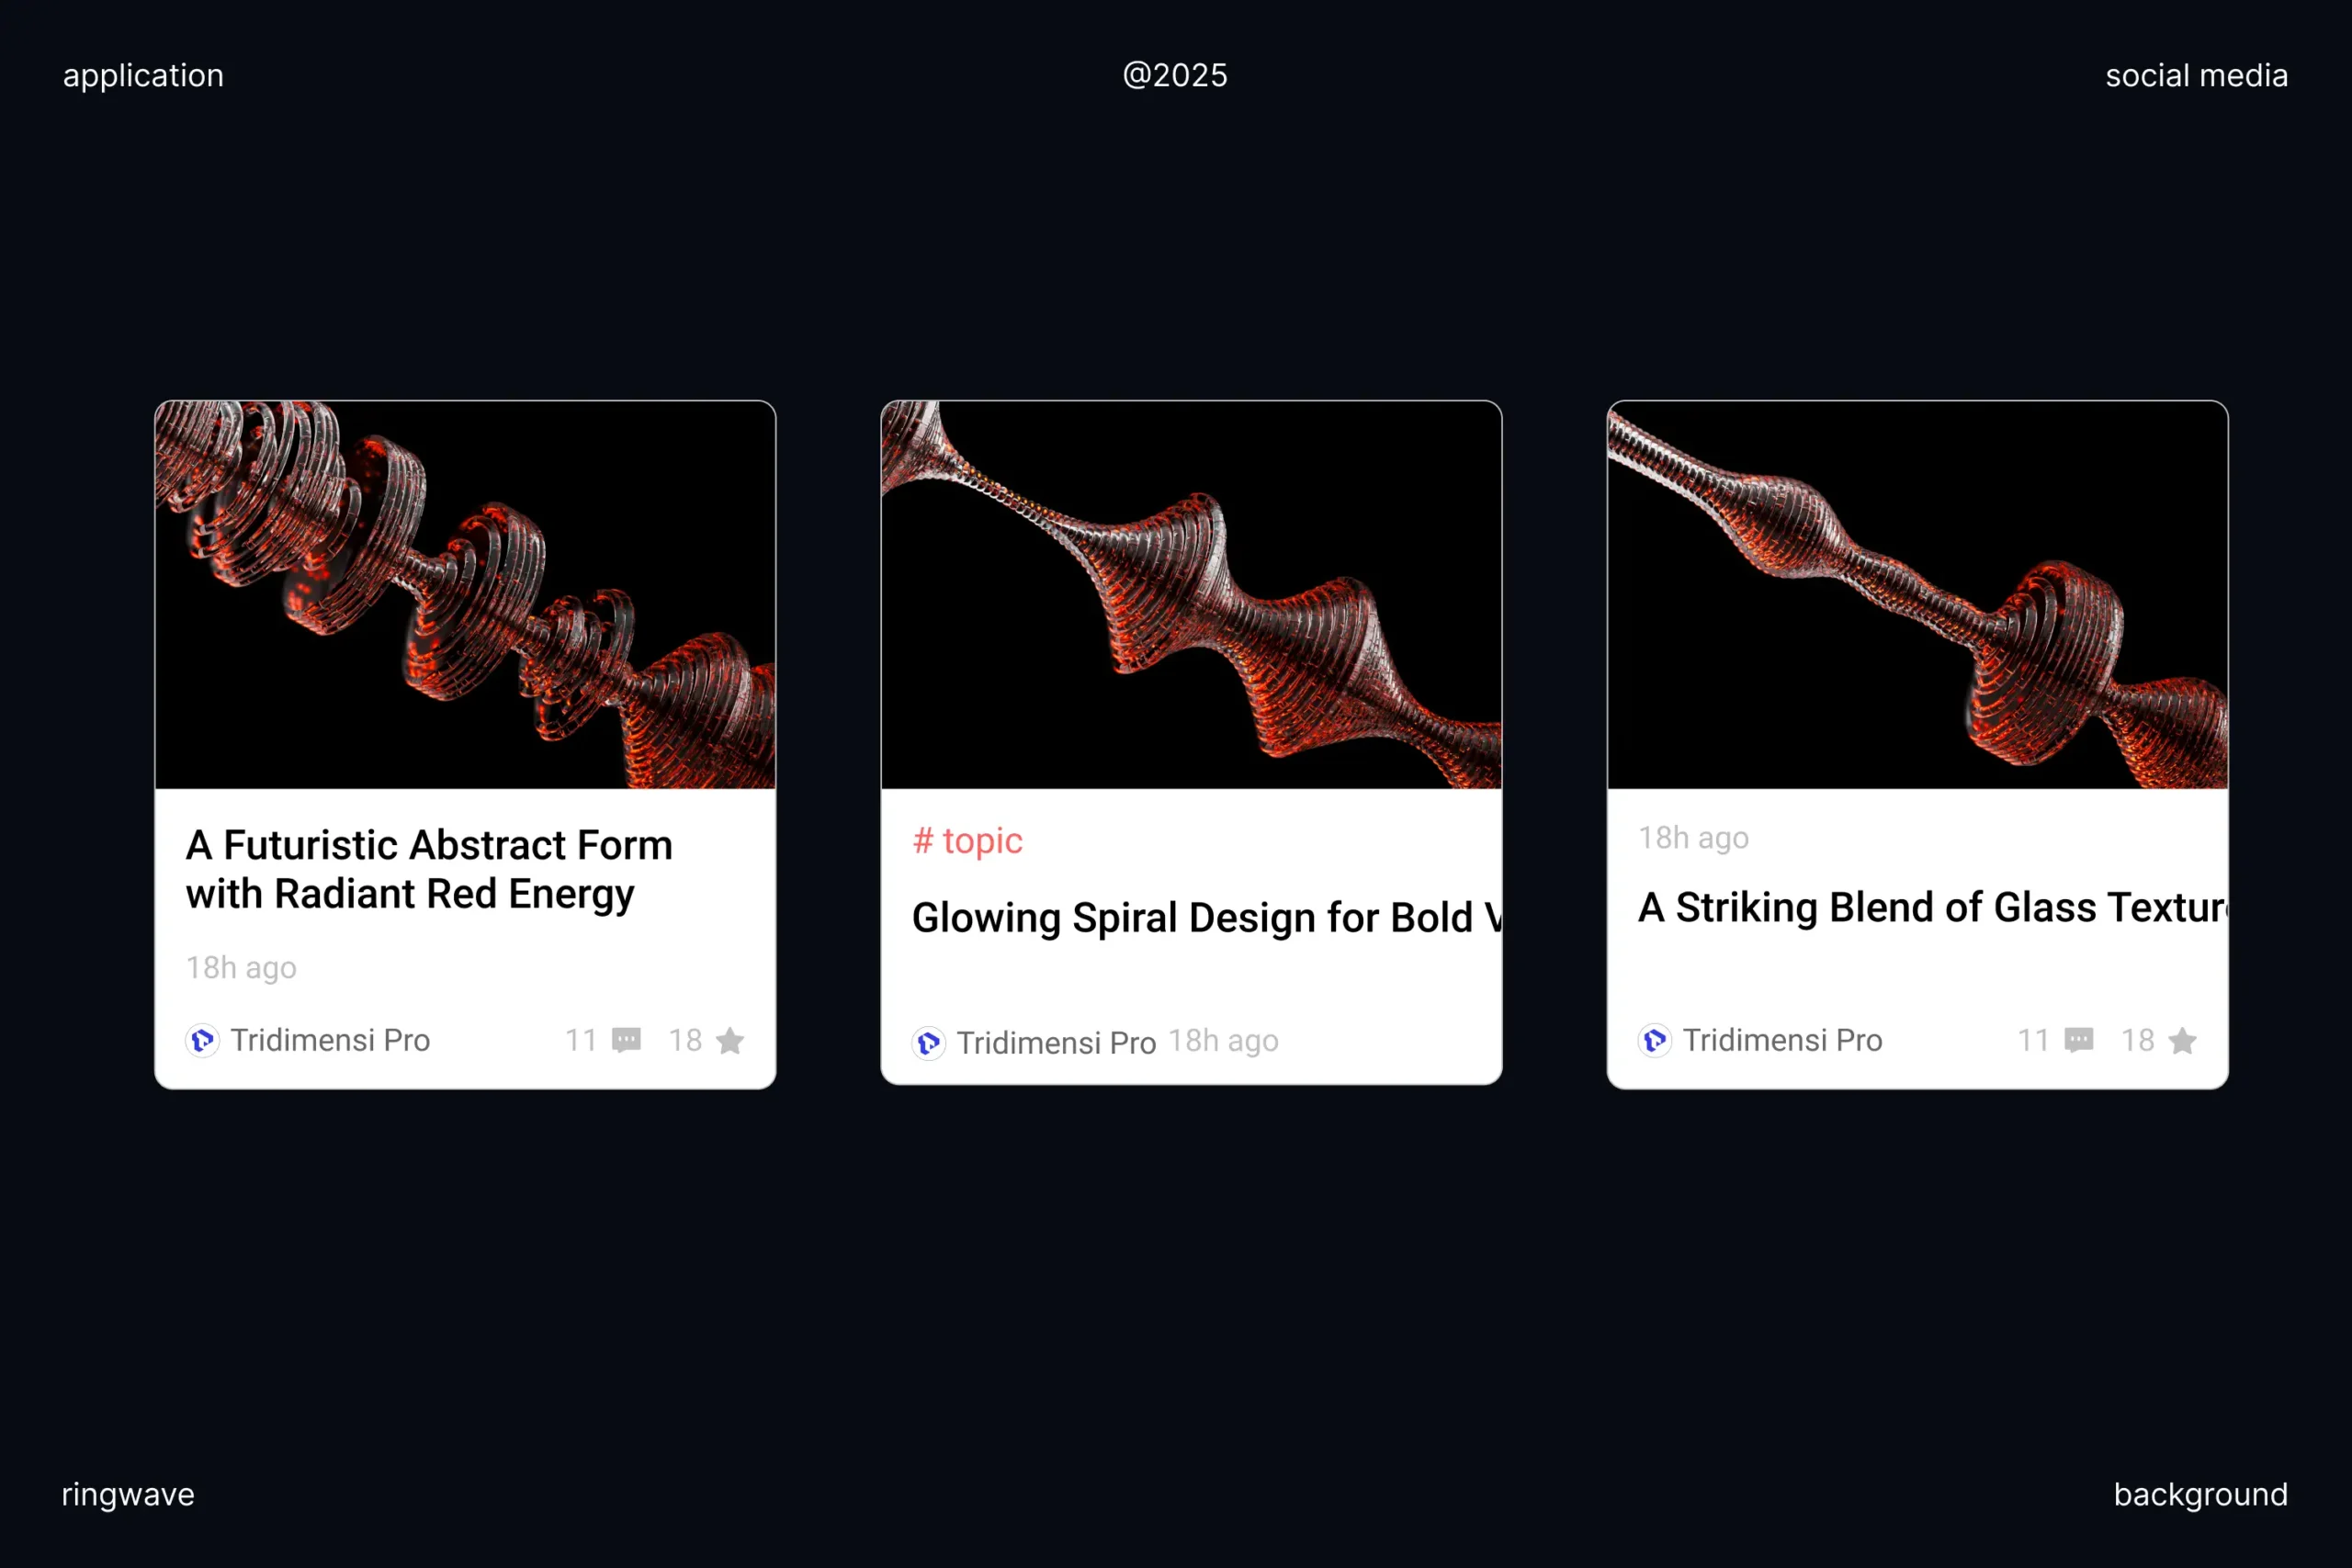
Task: Click Tridimensi Pro avatar on middle card
Action: coord(928,1043)
